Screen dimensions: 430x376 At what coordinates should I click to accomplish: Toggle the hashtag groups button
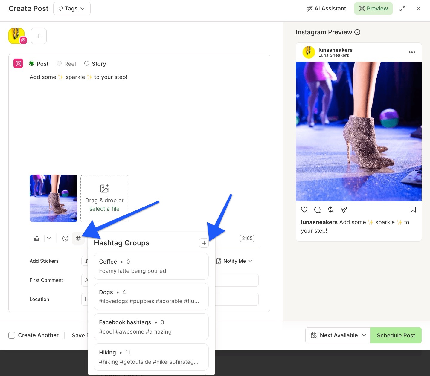coord(78,239)
